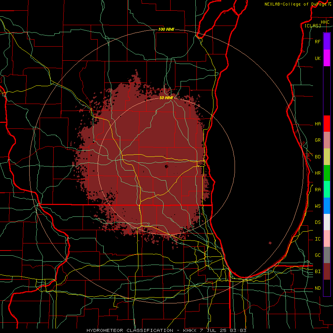Click the UK magenta legend swatch
The width and height of the screenshot is (333, 333).
pyautogui.click(x=327, y=58)
